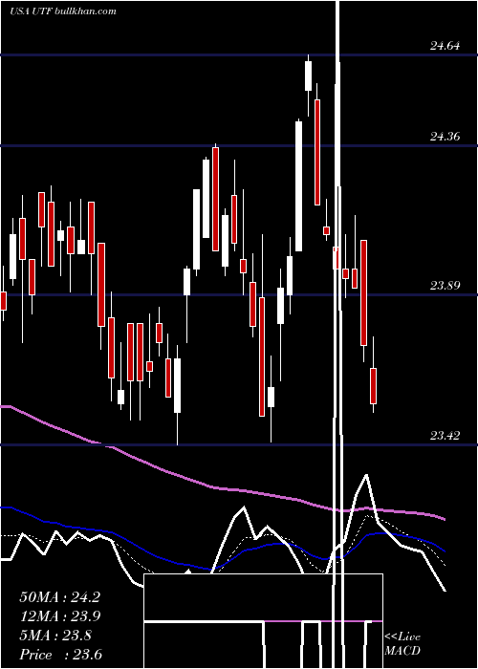Click the 23.89 price level label

pos(445,286)
